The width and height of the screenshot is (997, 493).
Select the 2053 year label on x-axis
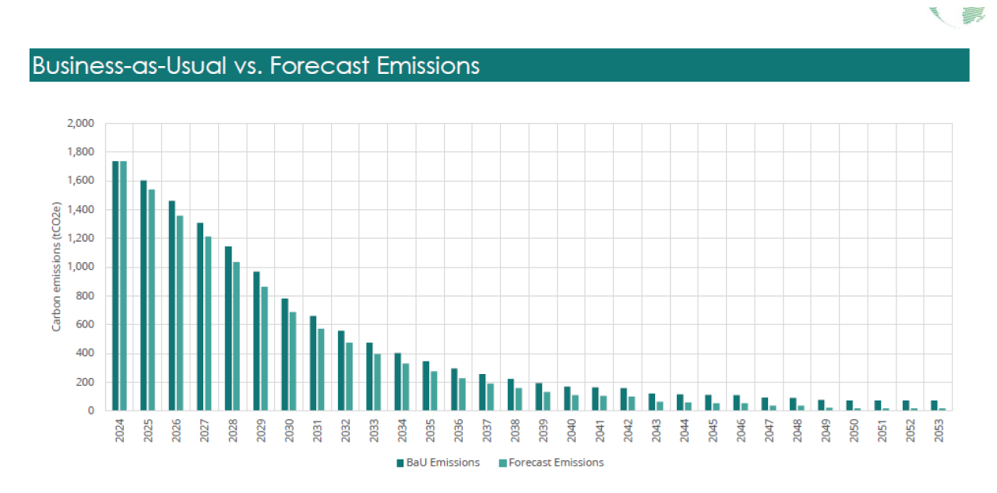tap(939, 432)
